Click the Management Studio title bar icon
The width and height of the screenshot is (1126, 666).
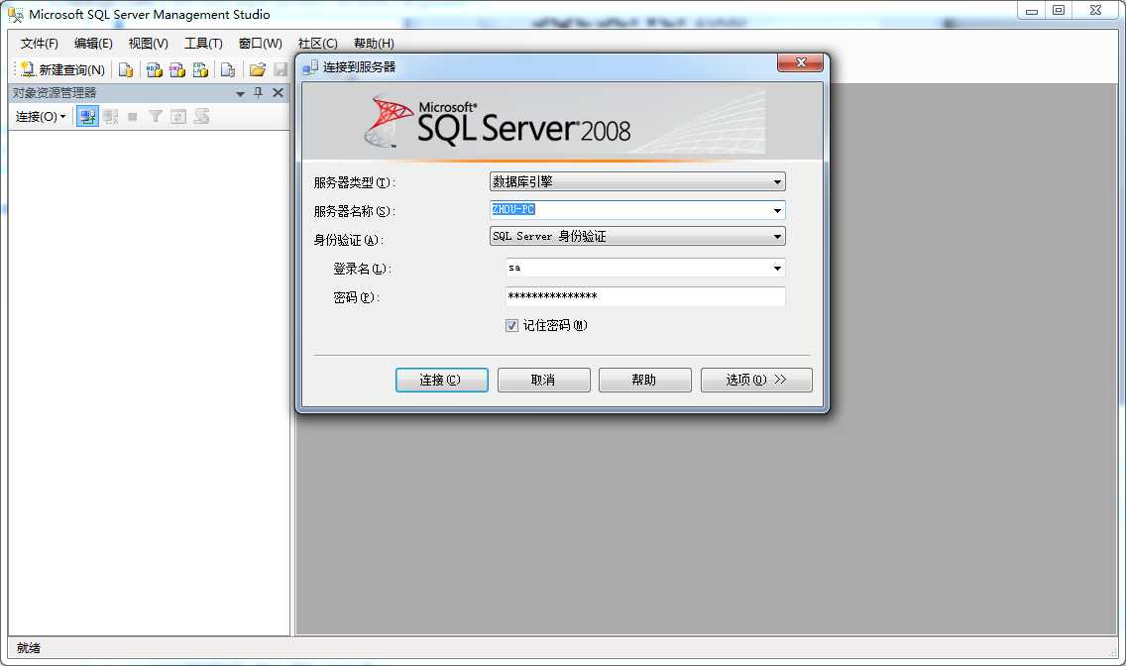[15, 14]
